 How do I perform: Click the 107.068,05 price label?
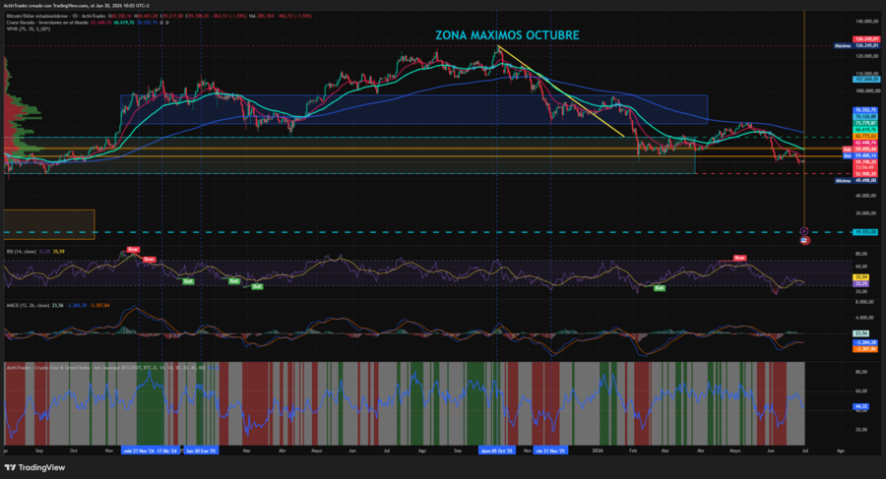[x=865, y=80]
